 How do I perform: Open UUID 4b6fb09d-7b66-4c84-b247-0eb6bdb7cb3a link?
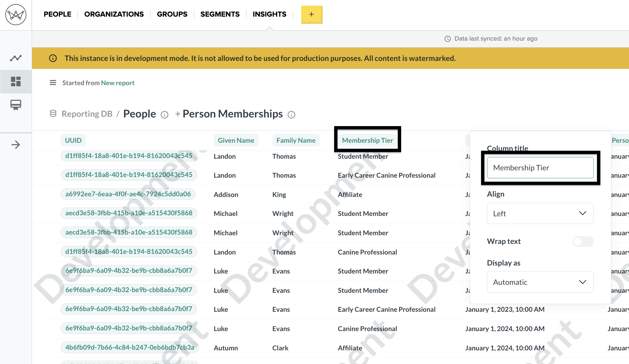coord(130,347)
